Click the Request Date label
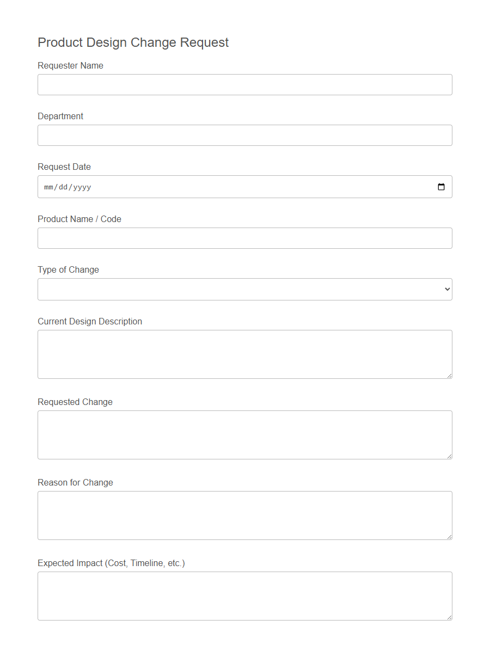Viewport: 490px width, 663px height. (x=64, y=167)
